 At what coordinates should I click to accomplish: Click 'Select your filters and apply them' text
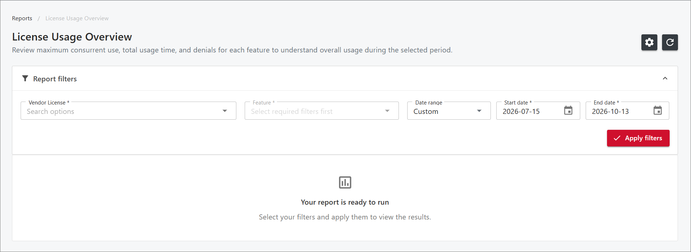pos(345,217)
